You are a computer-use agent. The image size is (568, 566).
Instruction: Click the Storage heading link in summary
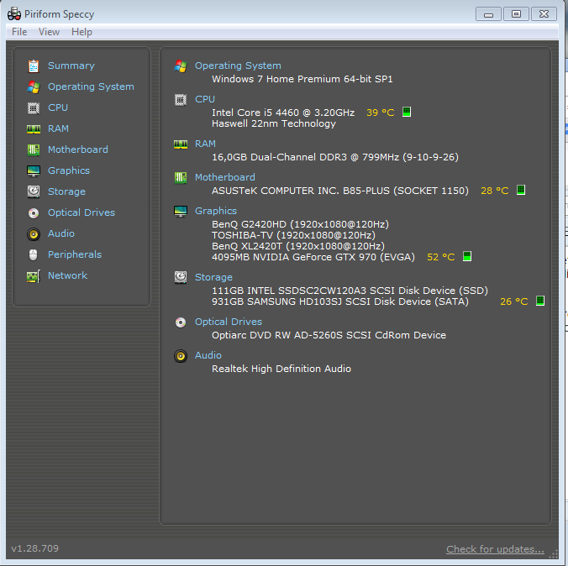click(x=213, y=277)
